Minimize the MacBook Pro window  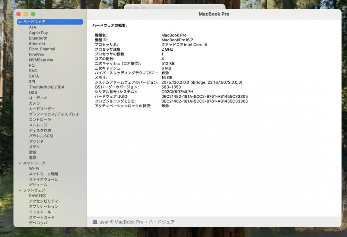tap(26, 14)
